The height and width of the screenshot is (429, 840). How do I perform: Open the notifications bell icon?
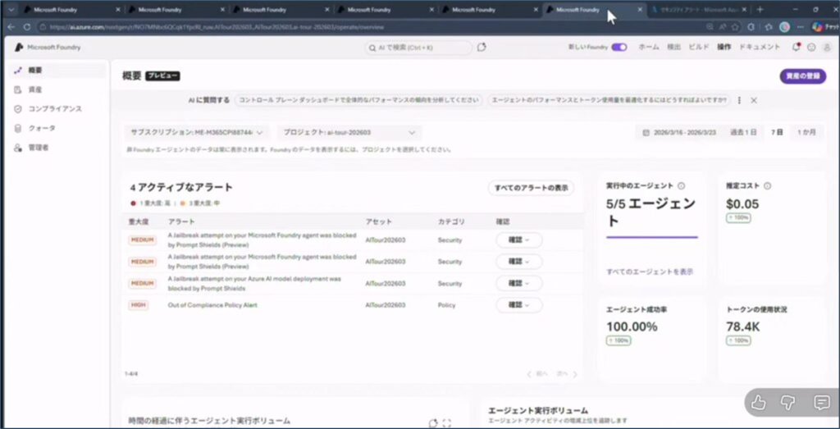click(x=796, y=48)
